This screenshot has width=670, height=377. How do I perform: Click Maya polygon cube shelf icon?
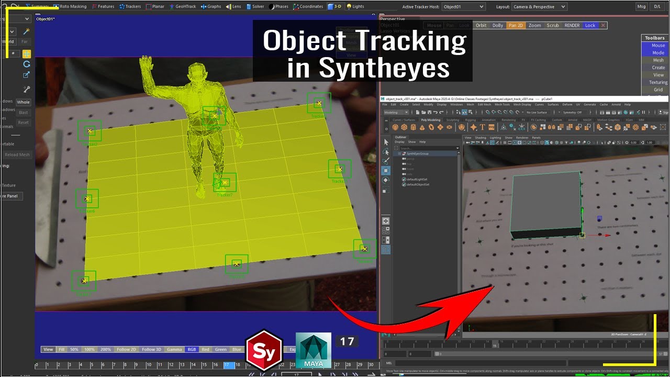[x=404, y=127]
